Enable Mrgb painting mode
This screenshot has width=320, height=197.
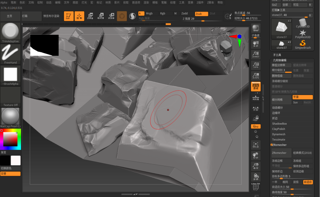tap(149, 13)
